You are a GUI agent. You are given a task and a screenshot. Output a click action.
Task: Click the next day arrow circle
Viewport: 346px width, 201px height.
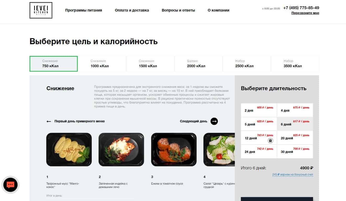[x=214, y=121]
